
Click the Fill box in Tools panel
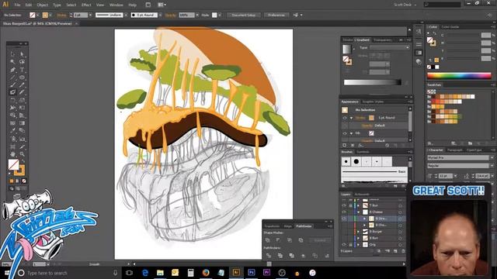click(13, 164)
